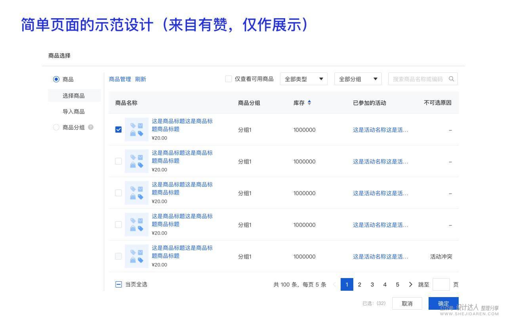This screenshot has width=507, height=324.
Task: Check the third product row checkbox
Action: point(118,193)
